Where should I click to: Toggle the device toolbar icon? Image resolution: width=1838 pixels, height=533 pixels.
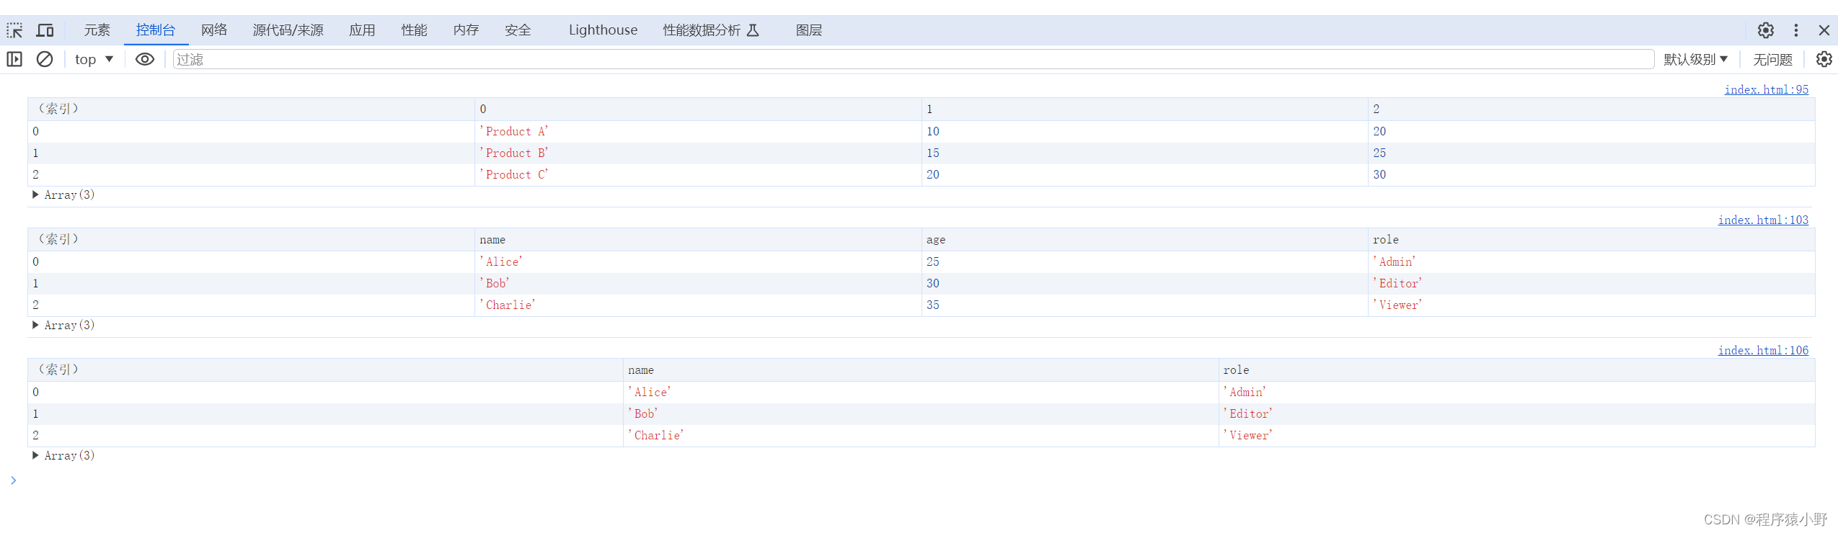[x=45, y=30]
